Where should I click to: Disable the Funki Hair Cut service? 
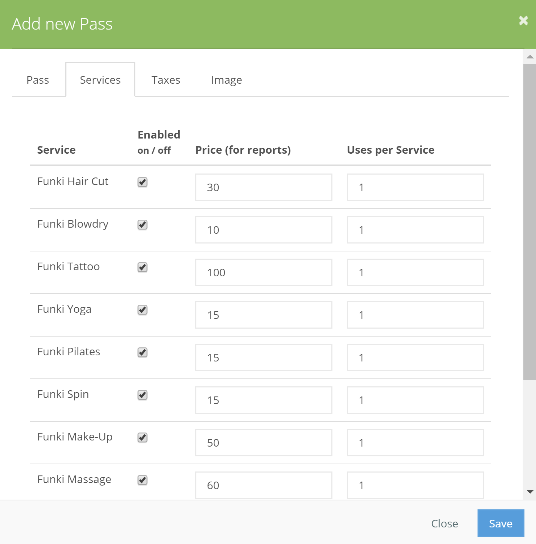click(142, 183)
